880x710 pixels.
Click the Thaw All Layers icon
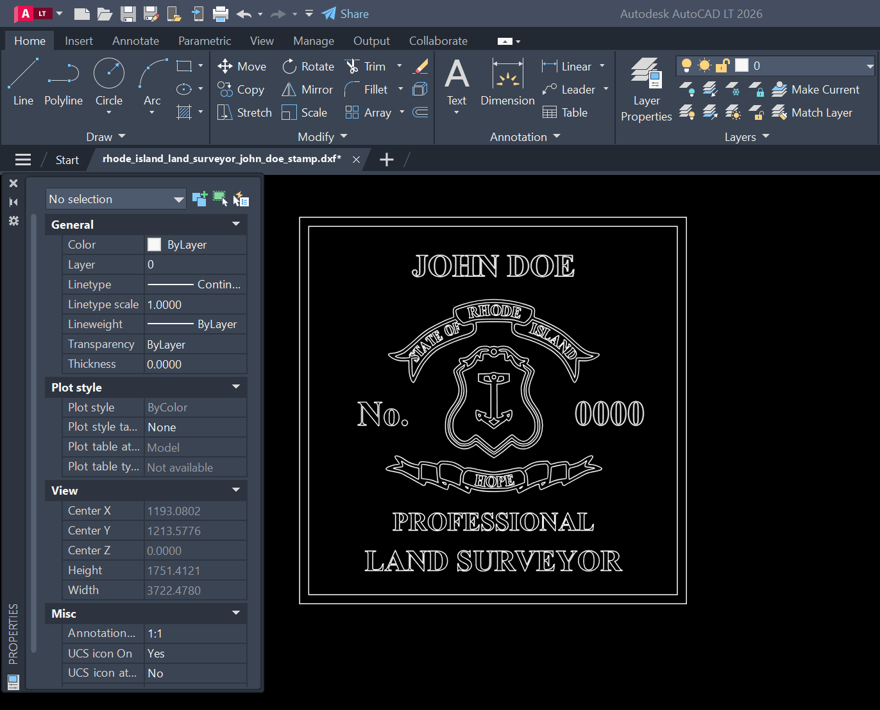(x=732, y=112)
